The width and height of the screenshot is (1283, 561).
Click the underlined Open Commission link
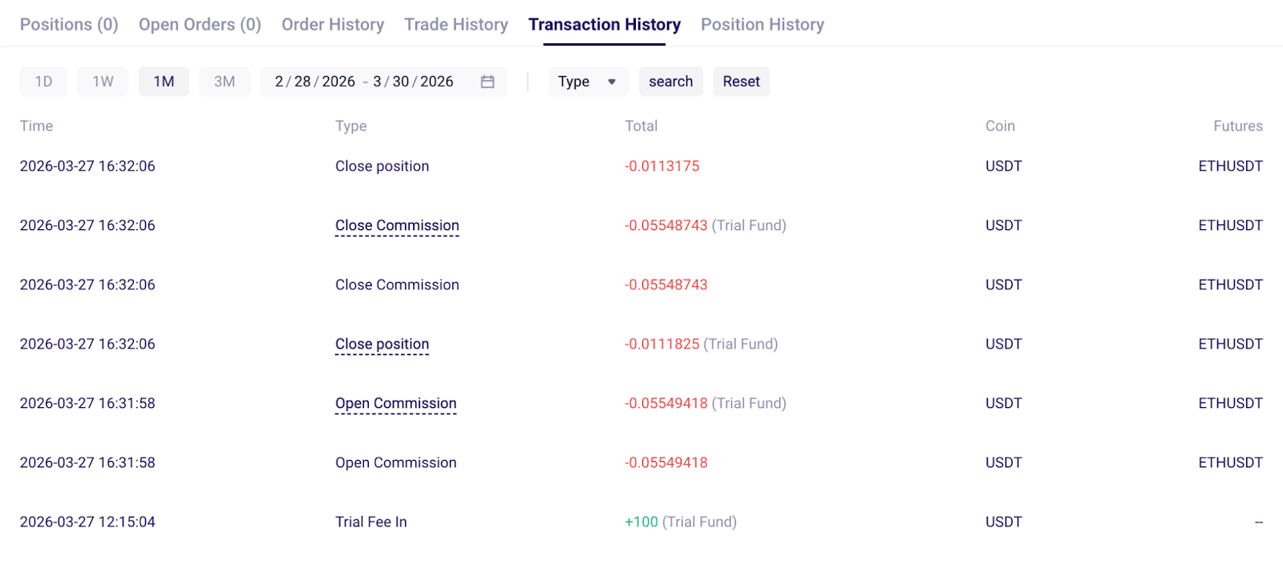[396, 404]
